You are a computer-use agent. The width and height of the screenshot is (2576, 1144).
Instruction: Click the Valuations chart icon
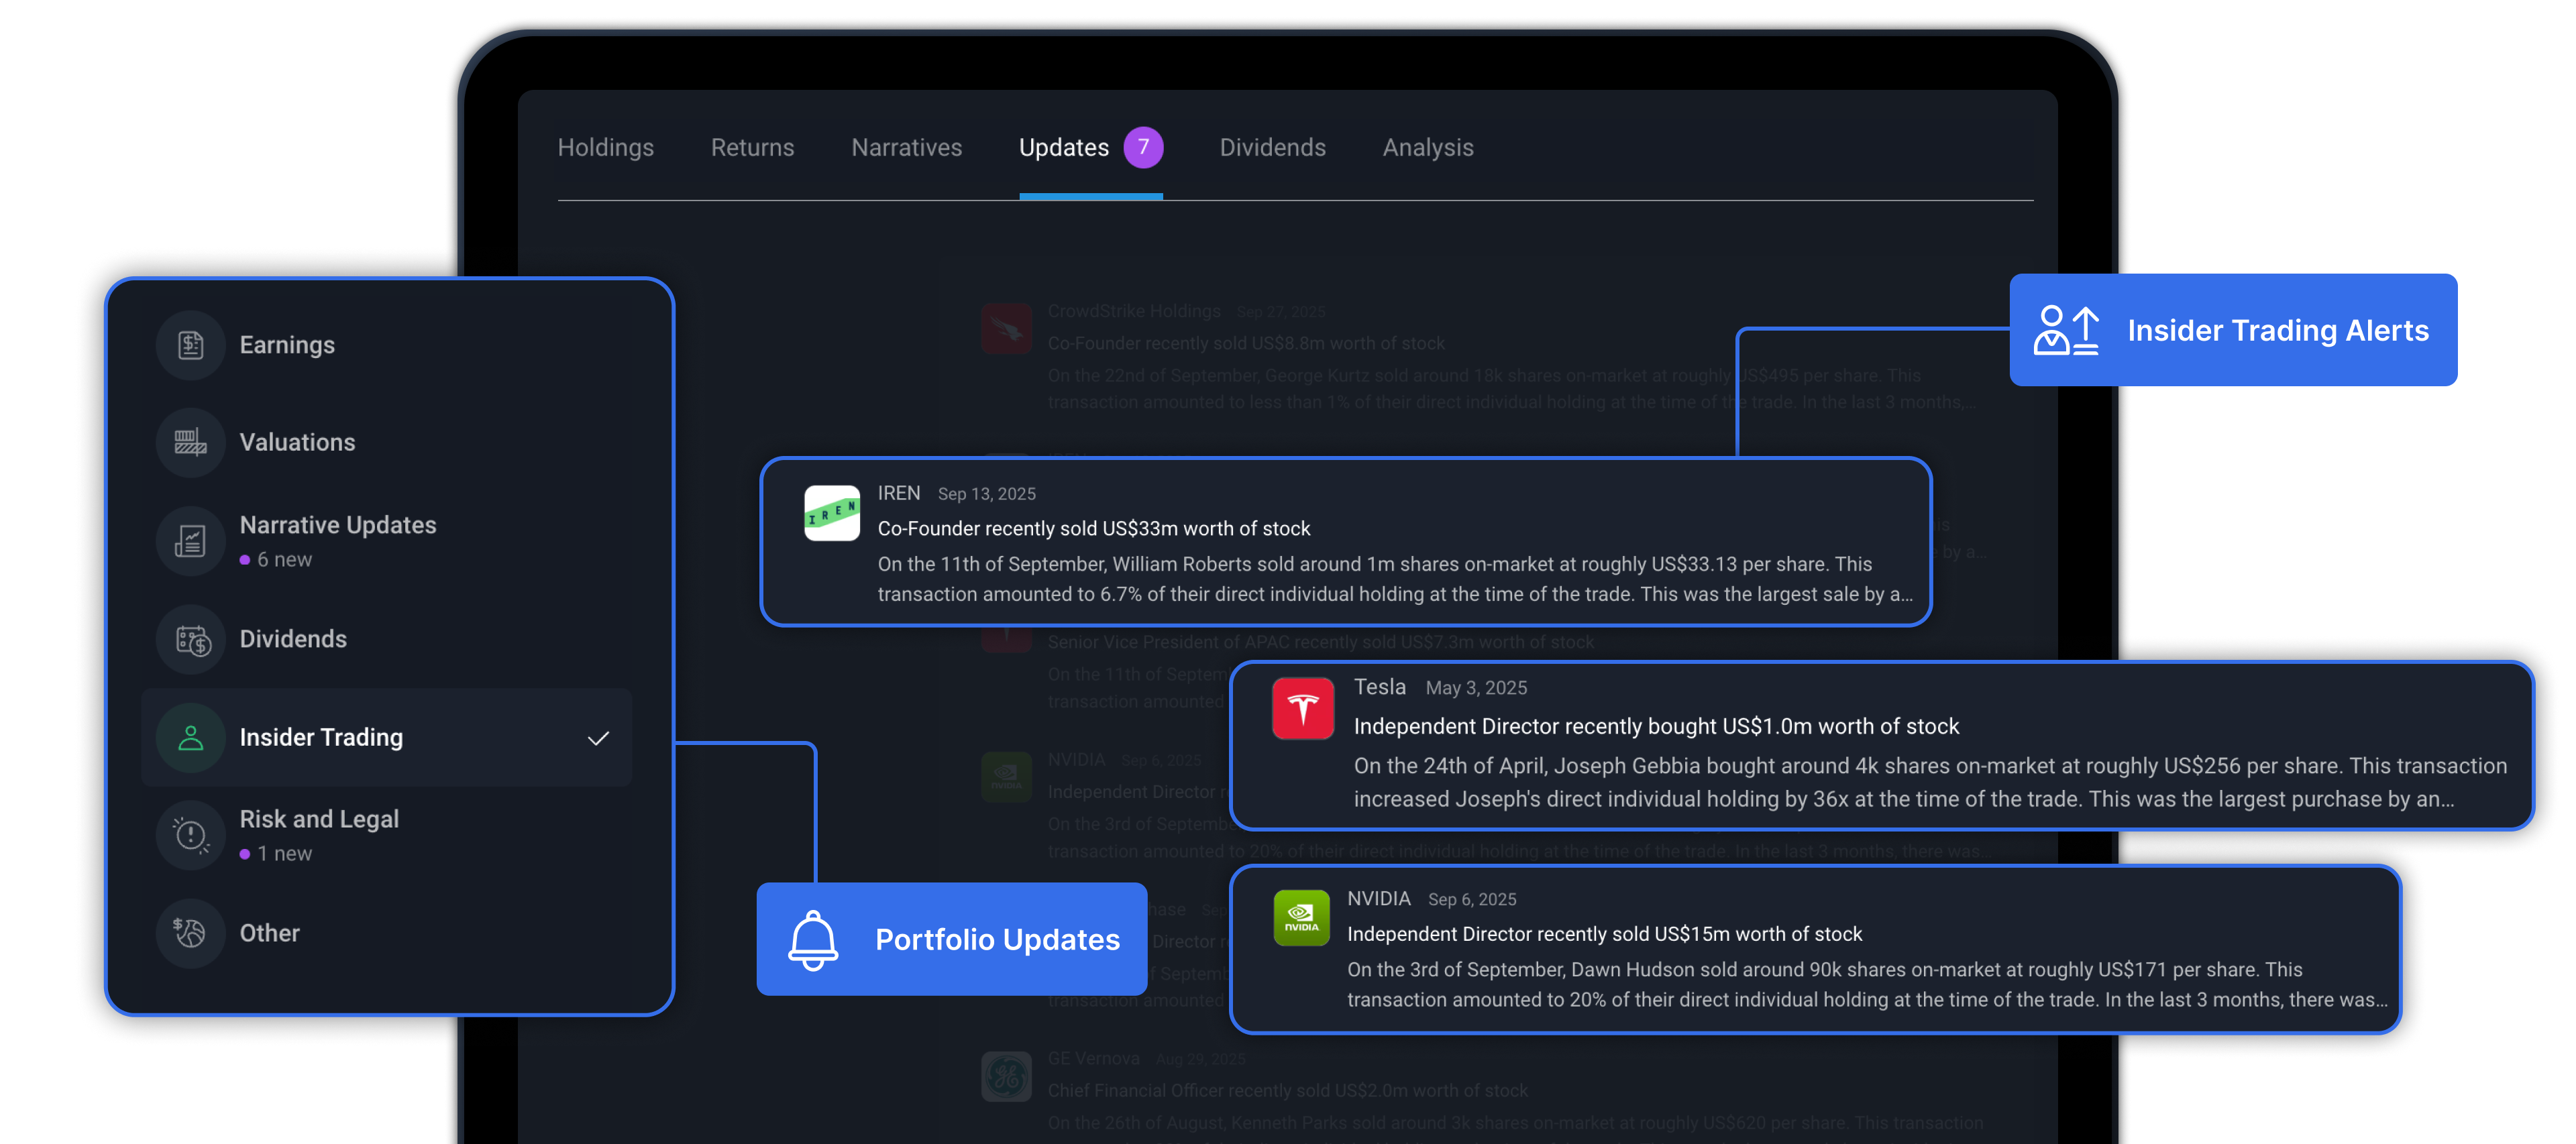tap(190, 442)
